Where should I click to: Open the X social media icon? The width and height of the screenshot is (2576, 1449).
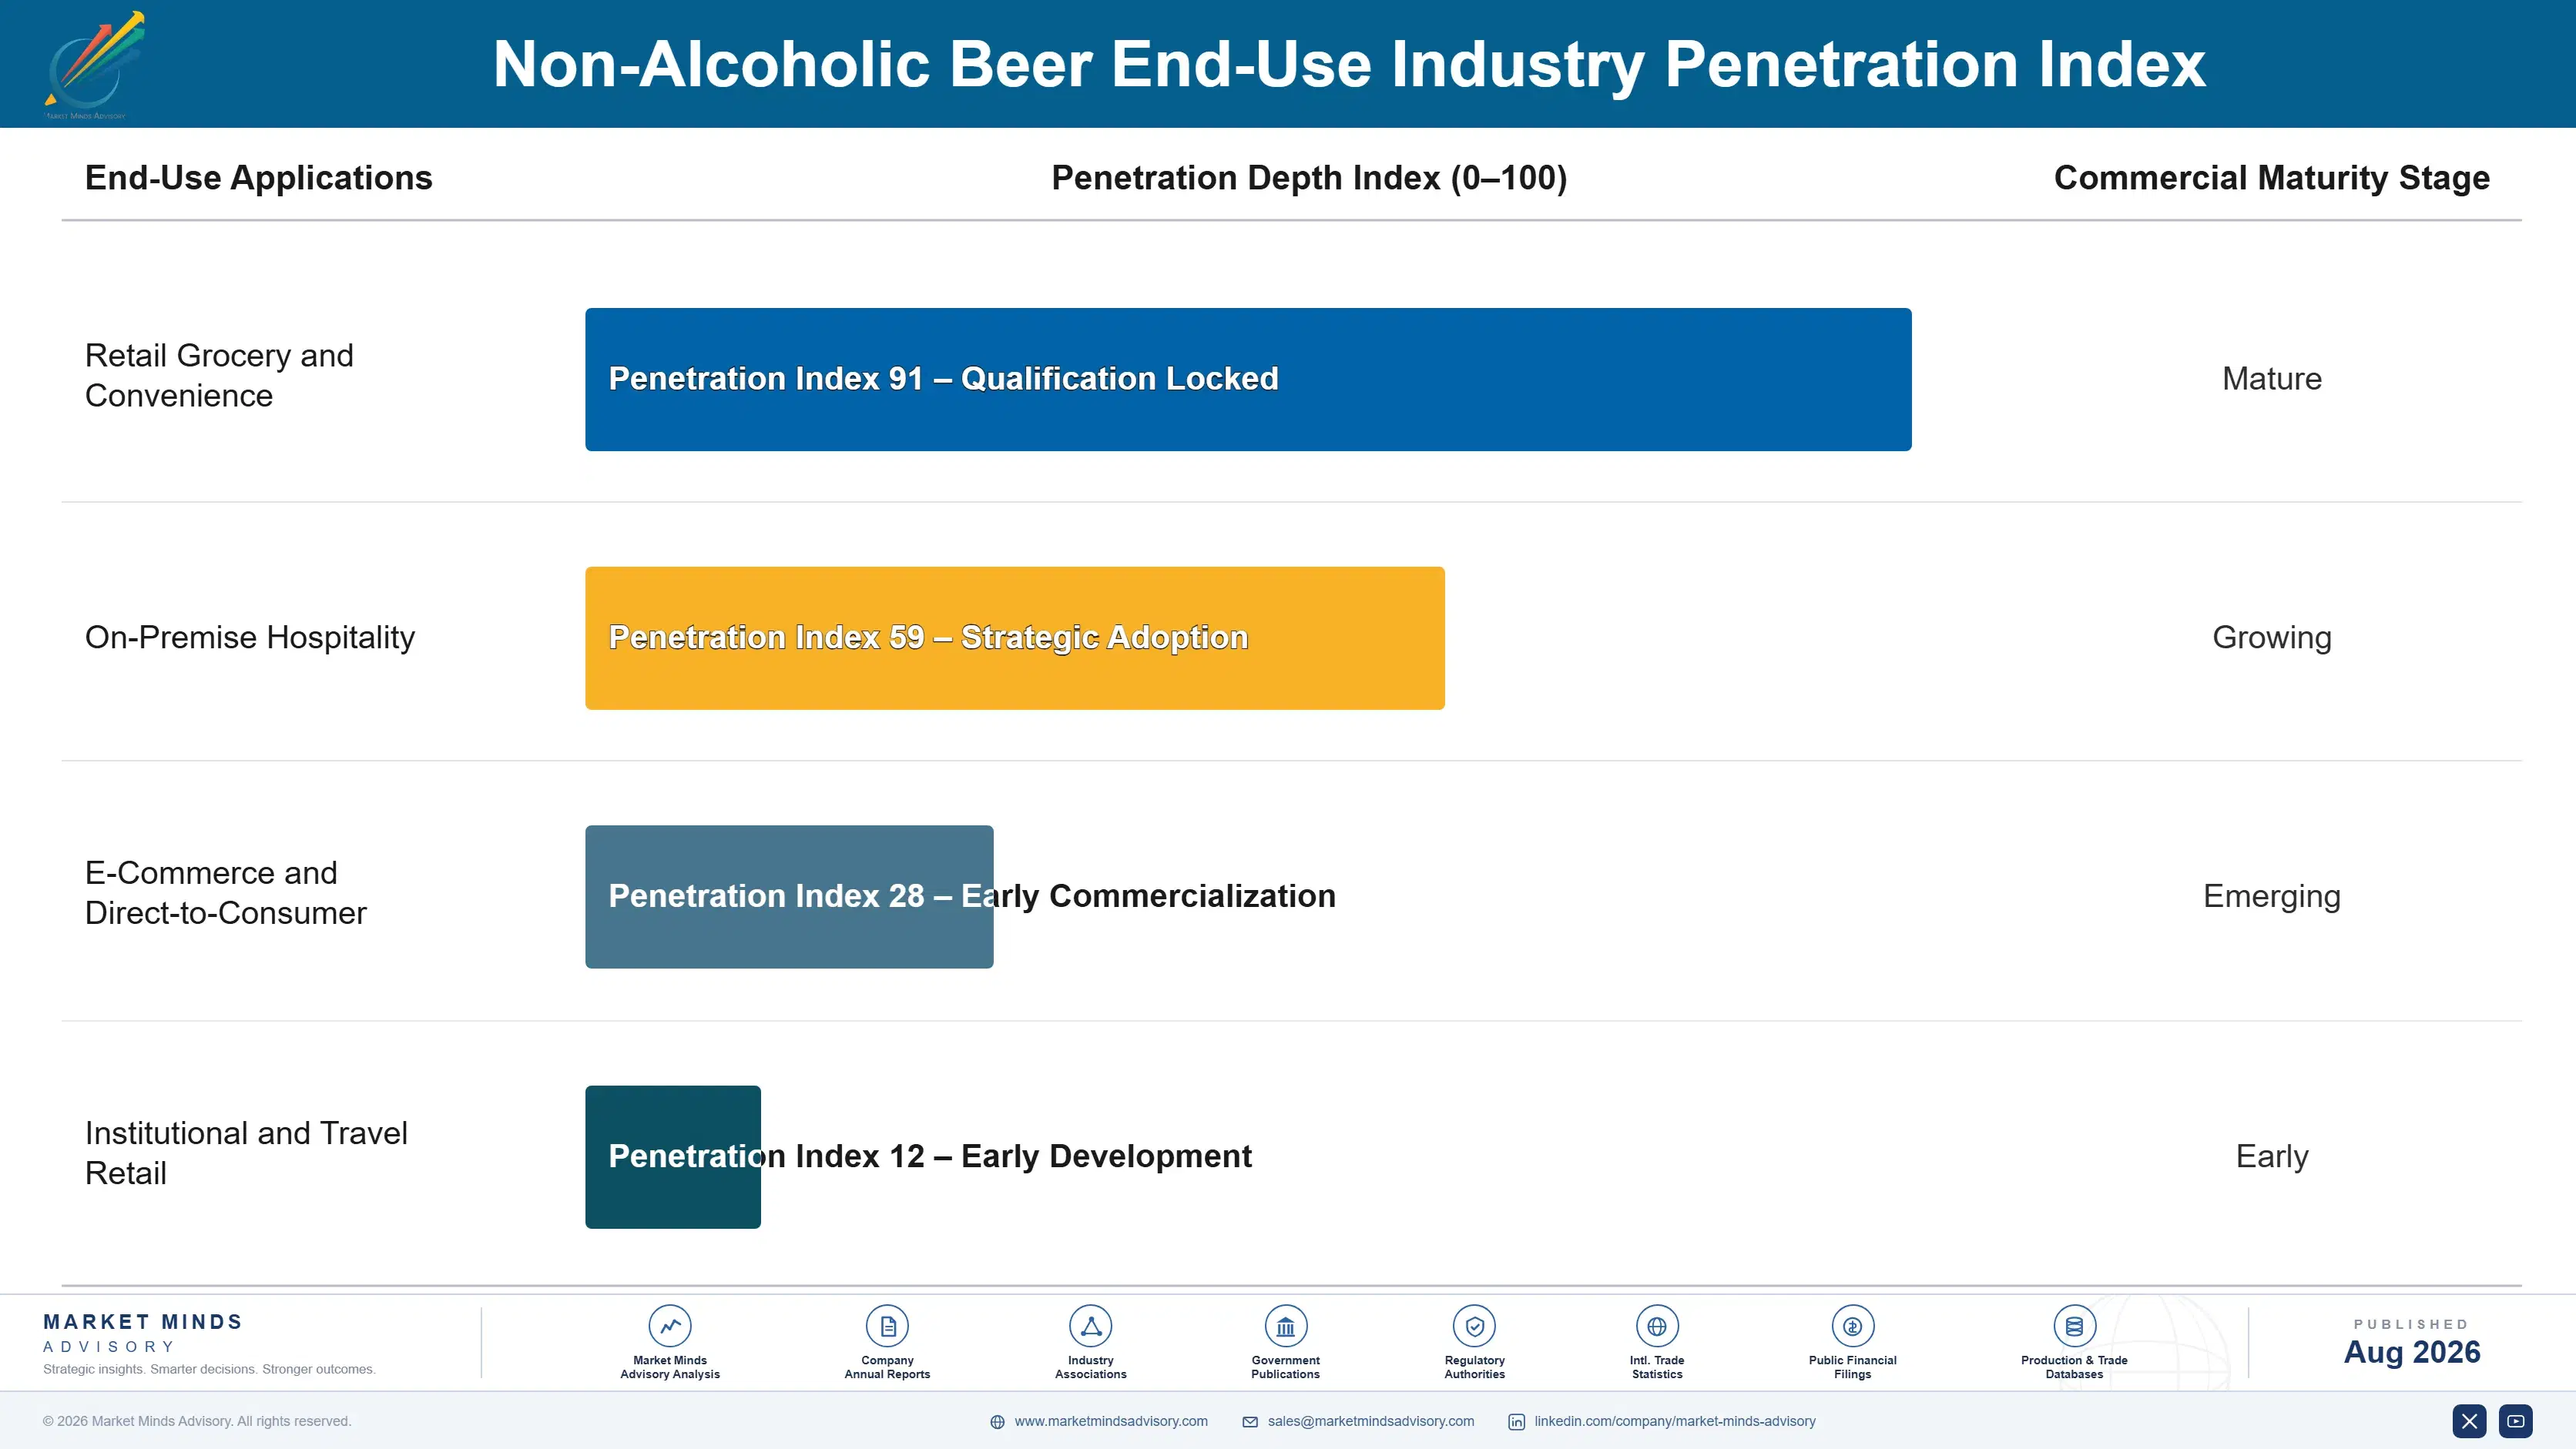click(2469, 1421)
